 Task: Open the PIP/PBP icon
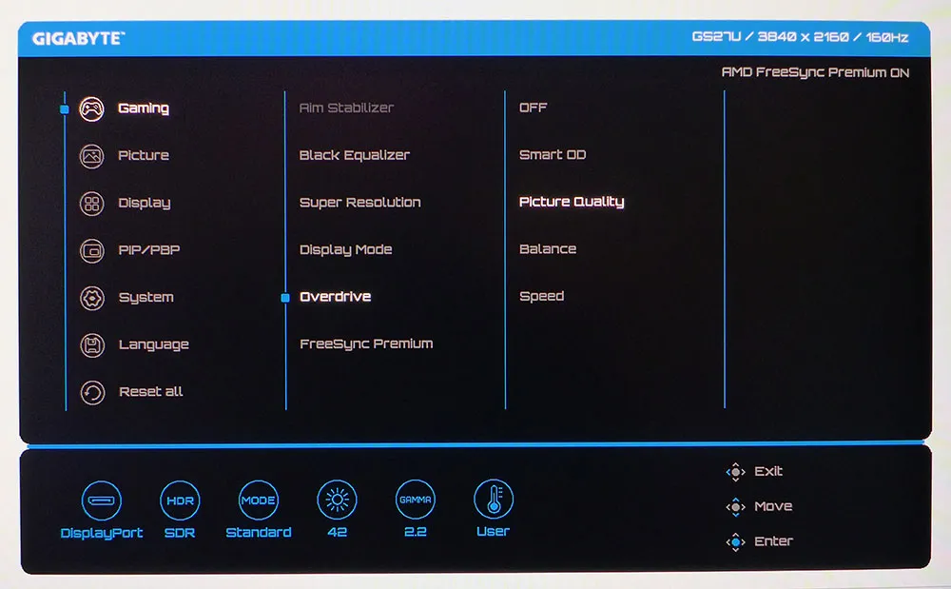(x=91, y=250)
